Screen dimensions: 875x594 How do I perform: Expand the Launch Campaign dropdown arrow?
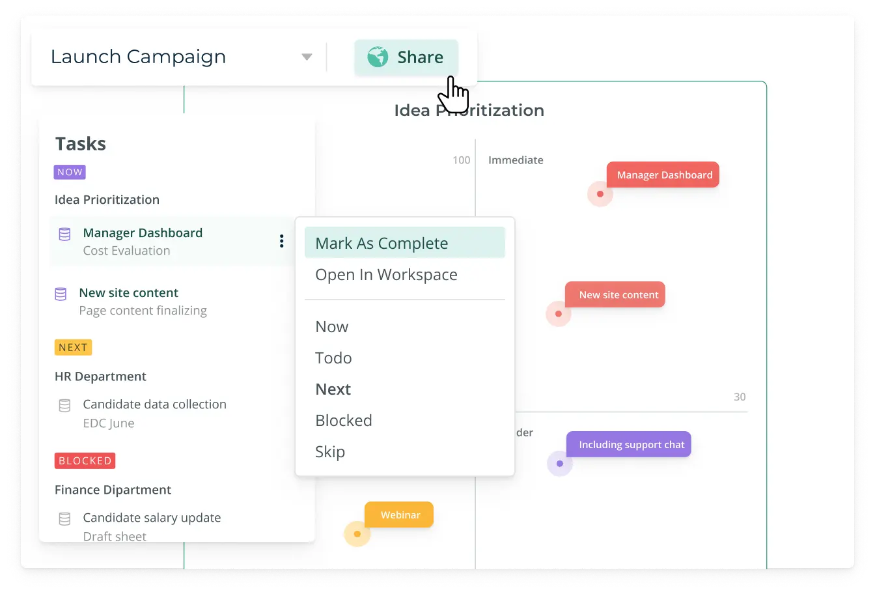tap(307, 57)
